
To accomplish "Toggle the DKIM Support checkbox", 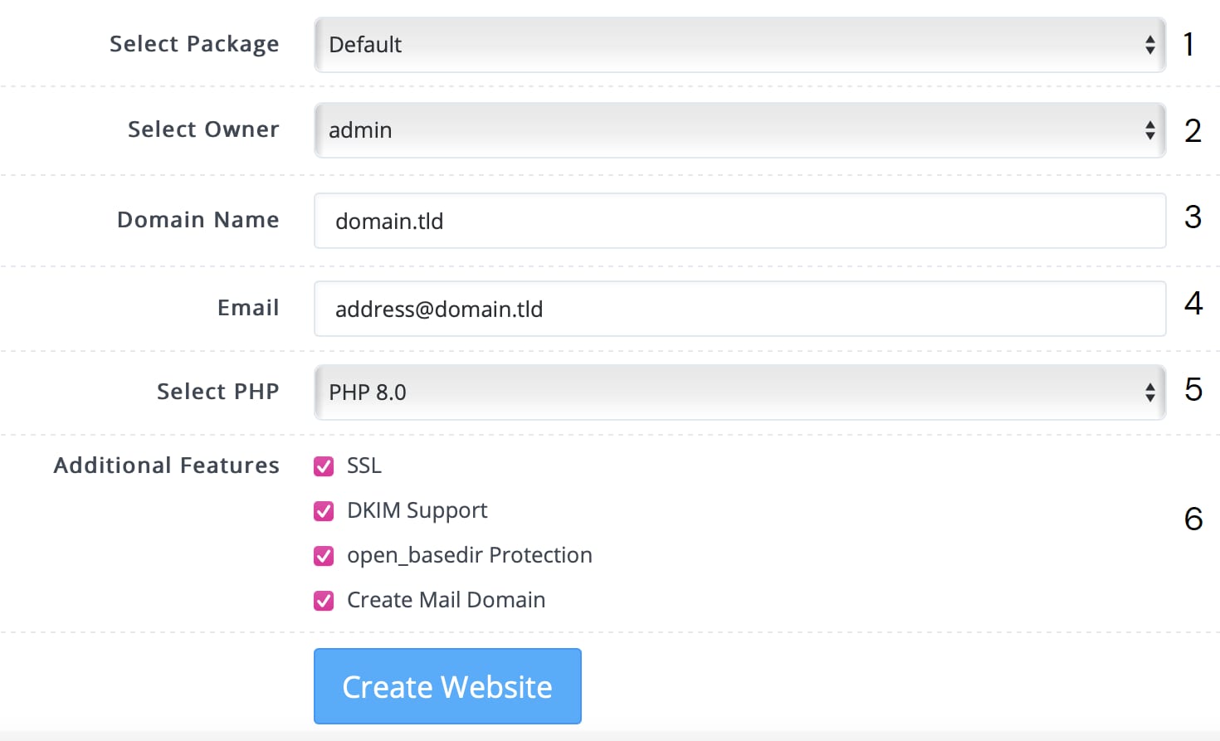I will 324,511.
